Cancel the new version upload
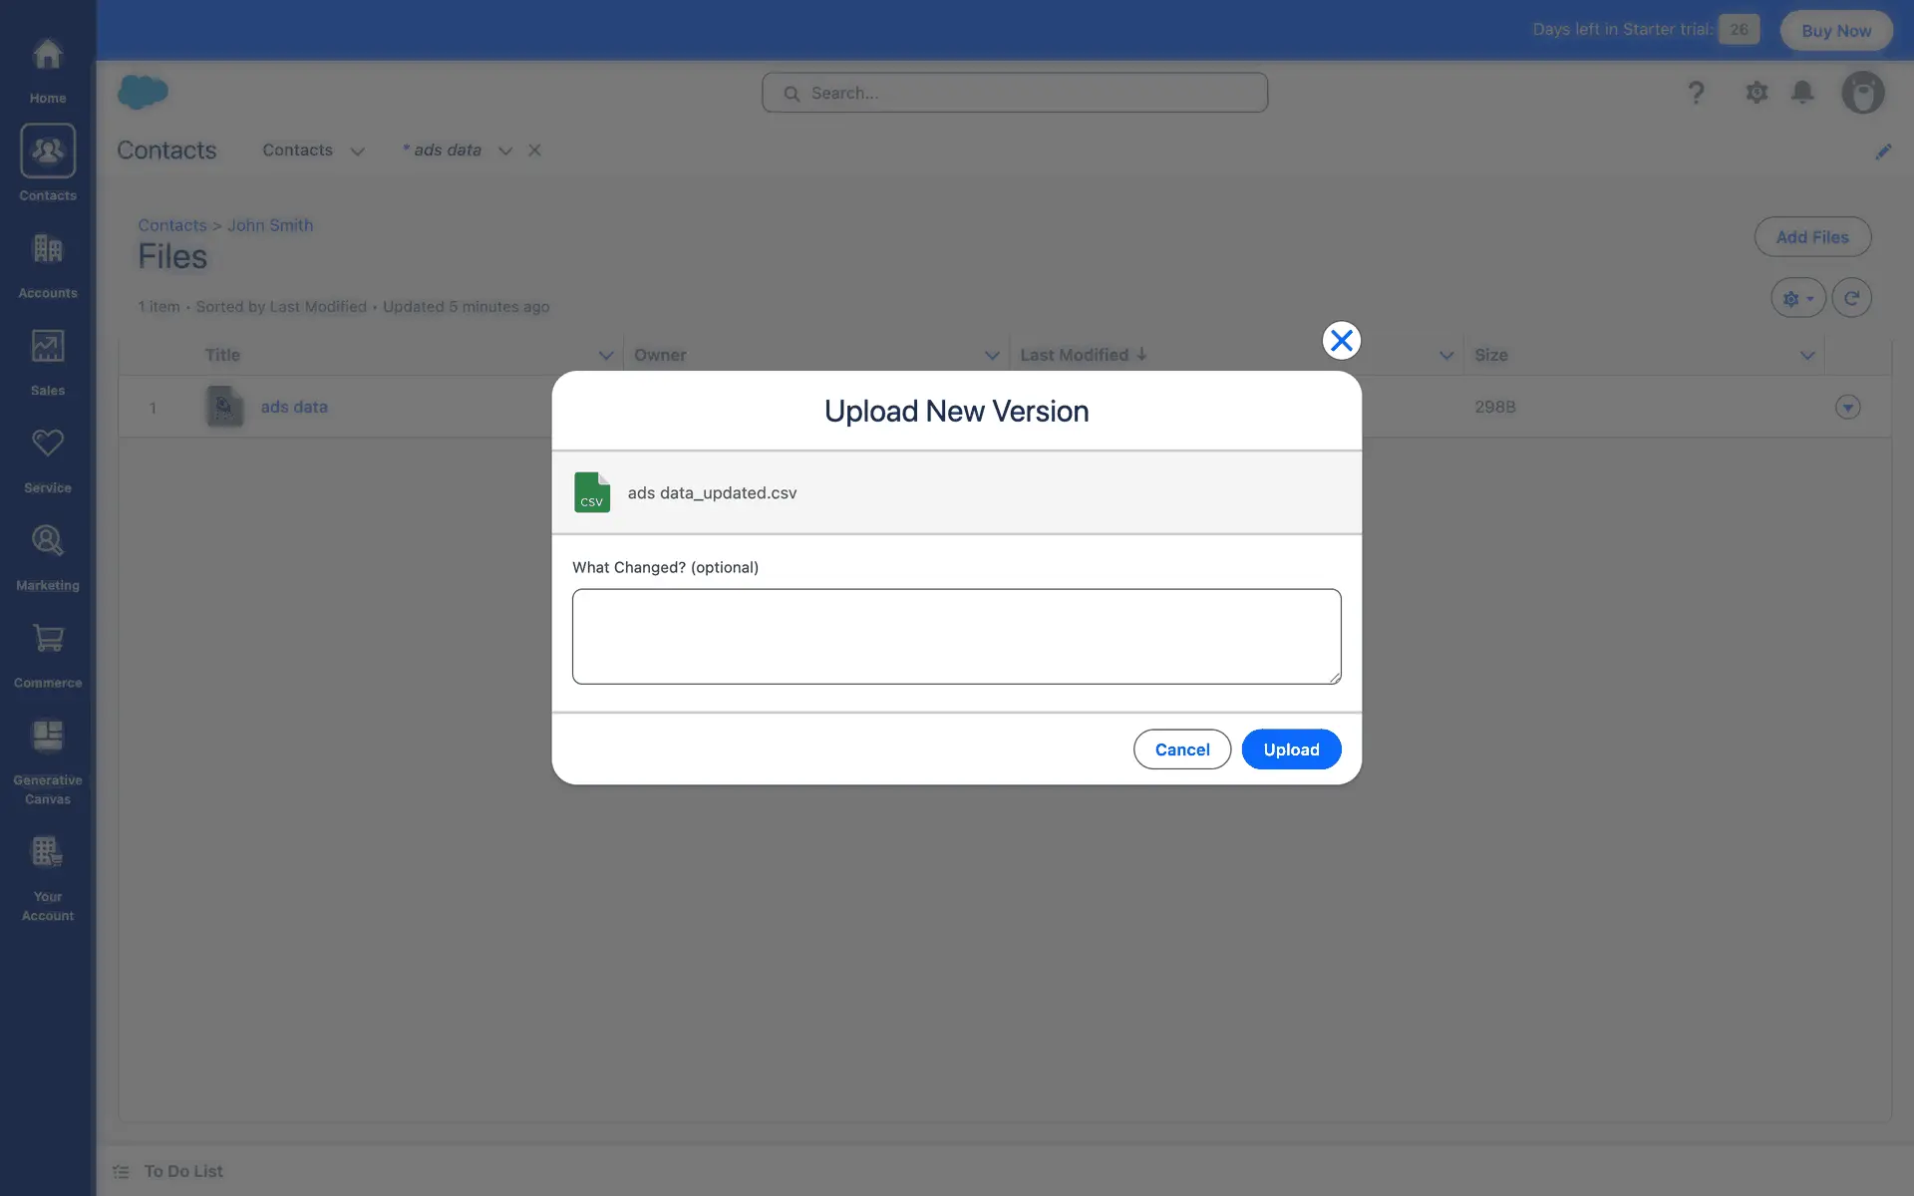The width and height of the screenshot is (1914, 1196). 1181,749
